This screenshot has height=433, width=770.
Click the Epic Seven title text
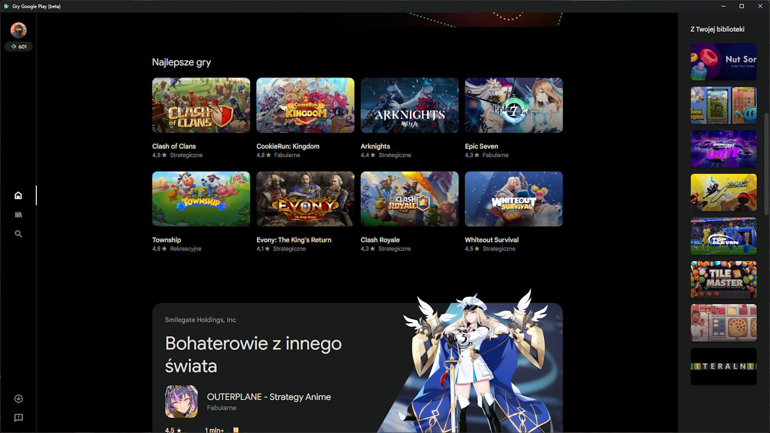pyautogui.click(x=481, y=147)
